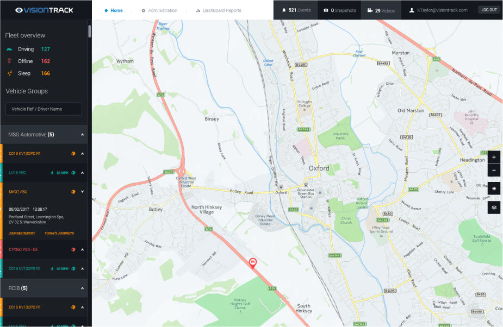Click the green status icon for LN15 YEG
This screenshot has height=327, width=503.
[73, 173]
